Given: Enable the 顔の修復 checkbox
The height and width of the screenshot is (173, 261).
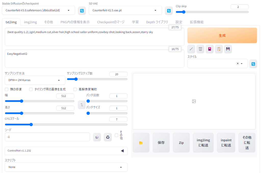Looking at the screenshot, I should (x=7, y=89).
